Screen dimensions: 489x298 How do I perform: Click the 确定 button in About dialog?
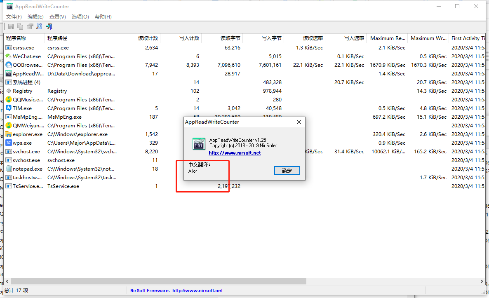coord(287,171)
